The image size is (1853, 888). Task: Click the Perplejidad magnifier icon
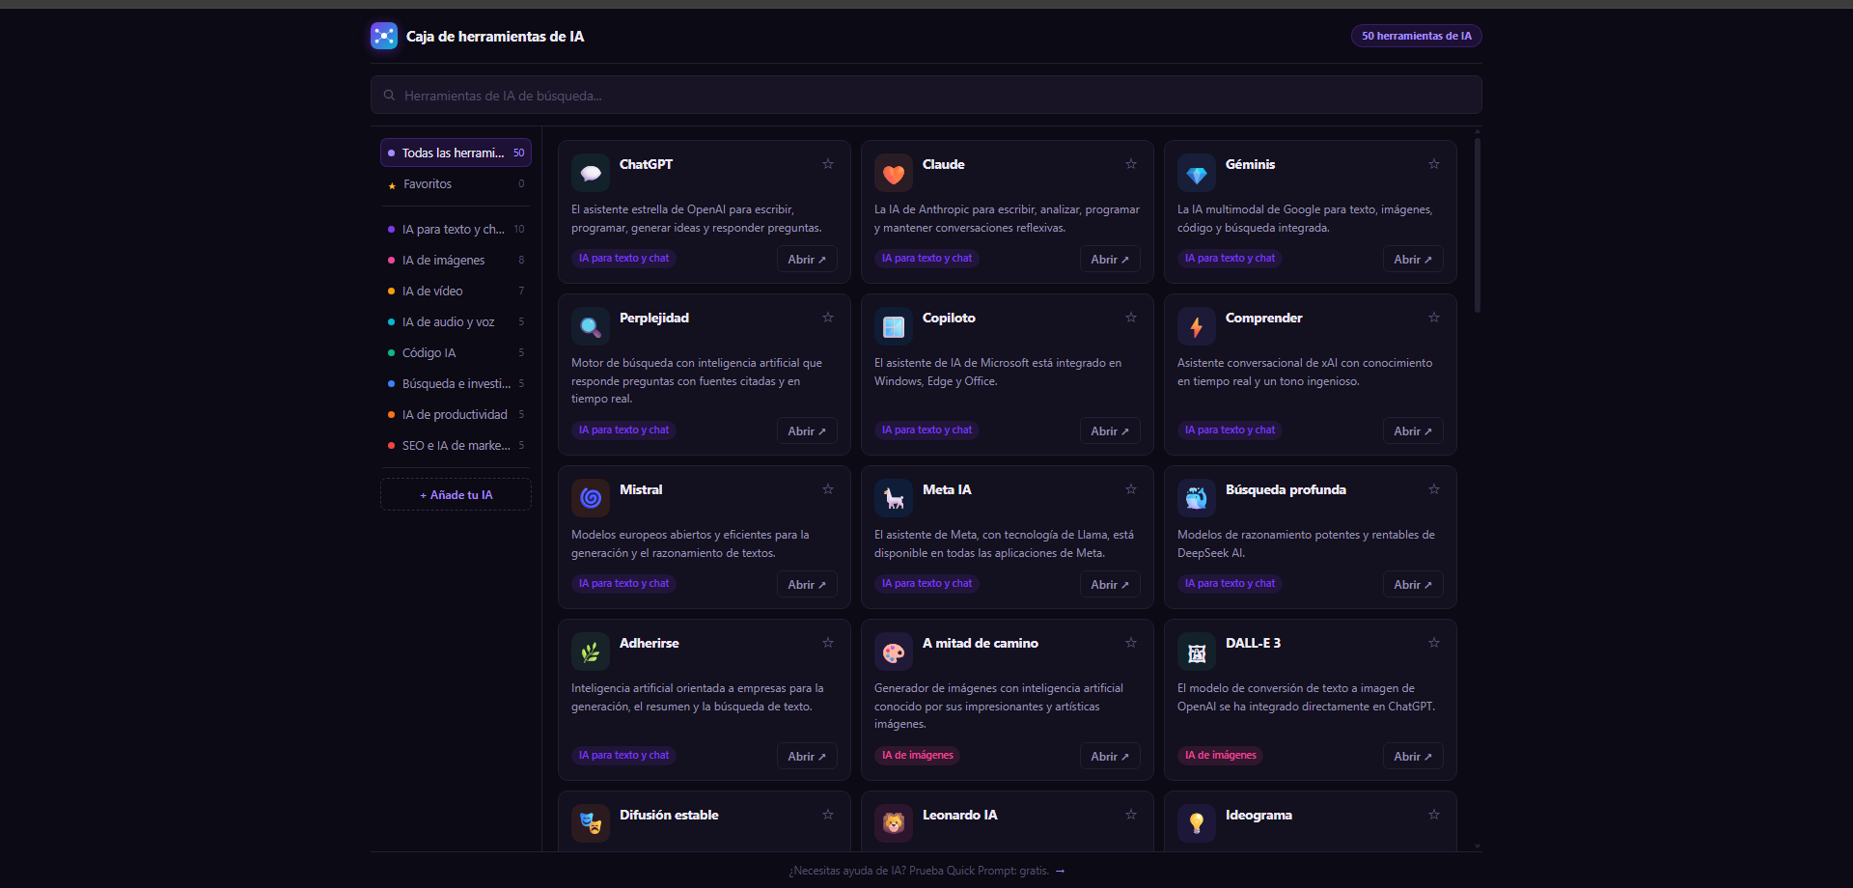click(x=591, y=326)
